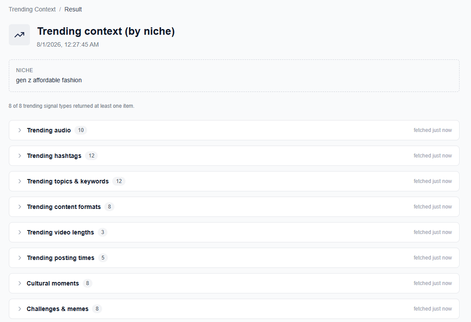The width and height of the screenshot is (471, 322).
Task: Click the Trending hashtags count badge 12
Action: pos(91,156)
